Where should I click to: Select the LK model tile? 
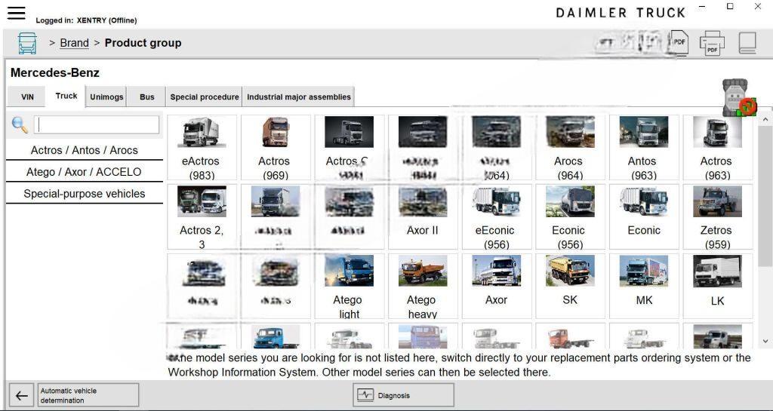tap(717, 286)
